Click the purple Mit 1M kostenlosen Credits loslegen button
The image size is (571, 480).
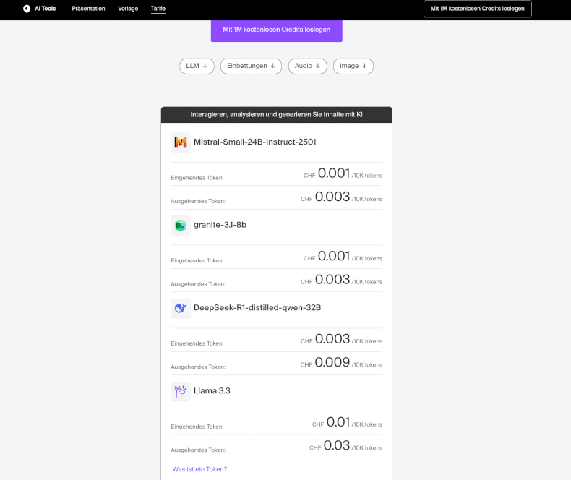point(276,30)
